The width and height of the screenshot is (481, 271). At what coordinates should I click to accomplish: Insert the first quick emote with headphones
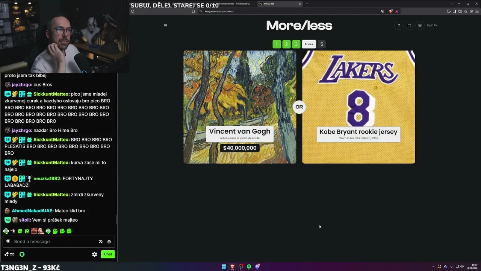click(x=6, y=231)
